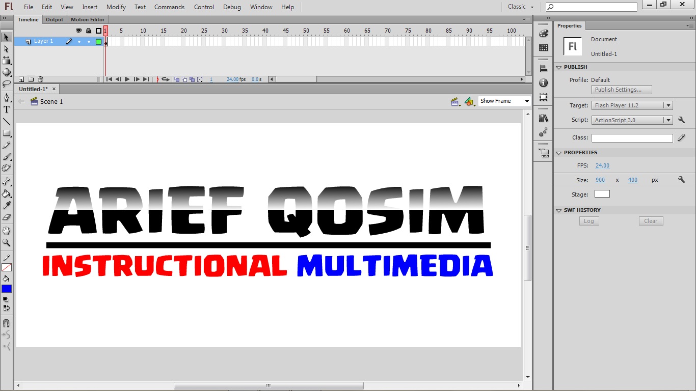Select the Zoom magnifier tool
The height and width of the screenshot is (391, 696).
[x=7, y=243]
